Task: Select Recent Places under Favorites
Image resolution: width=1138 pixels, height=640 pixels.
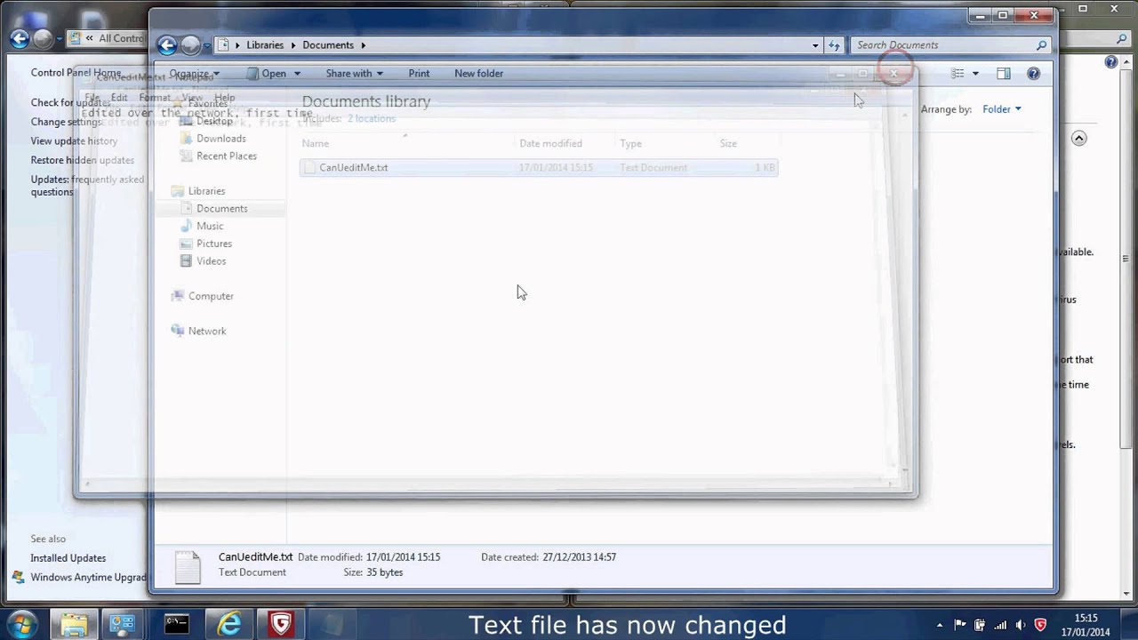Action: click(226, 156)
